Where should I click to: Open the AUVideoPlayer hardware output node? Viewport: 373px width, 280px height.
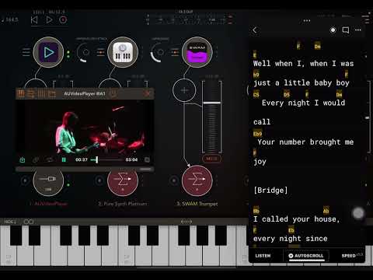(48, 181)
